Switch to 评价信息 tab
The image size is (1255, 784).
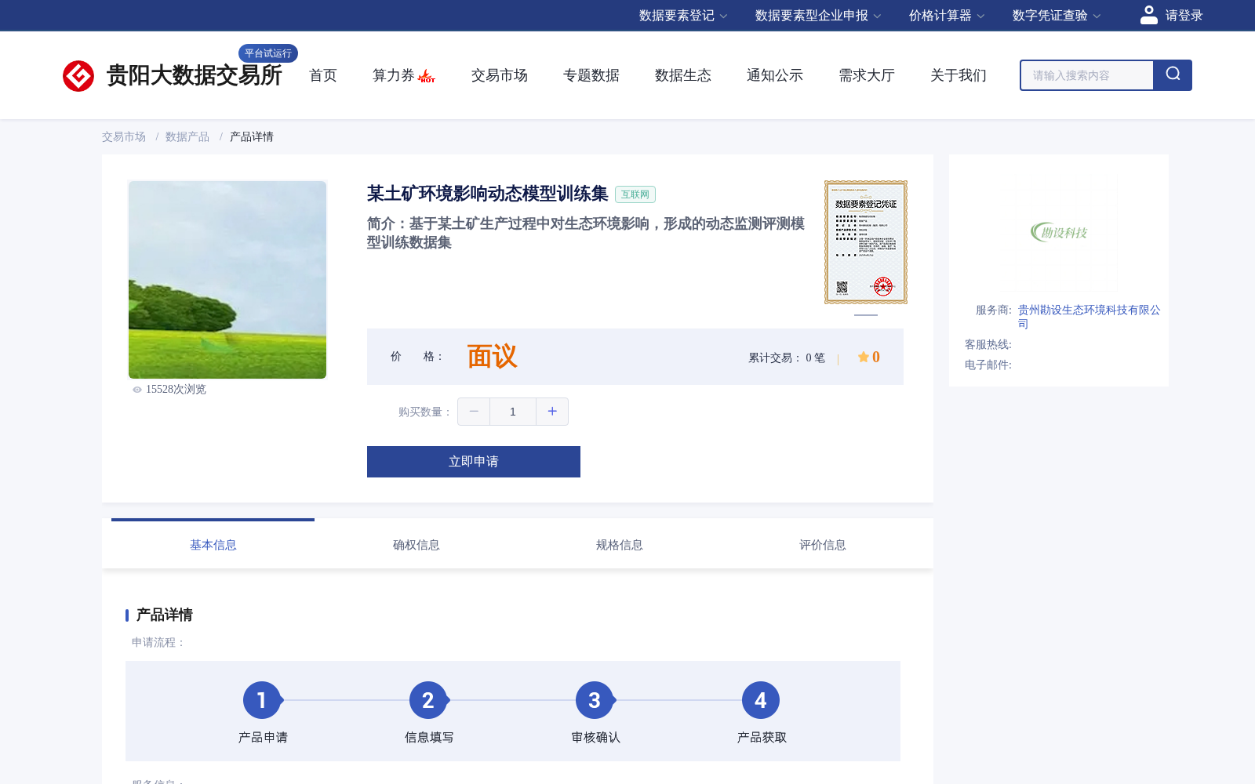point(823,545)
